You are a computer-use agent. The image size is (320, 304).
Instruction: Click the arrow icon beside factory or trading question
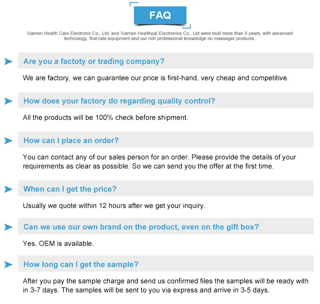[x=8, y=61]
